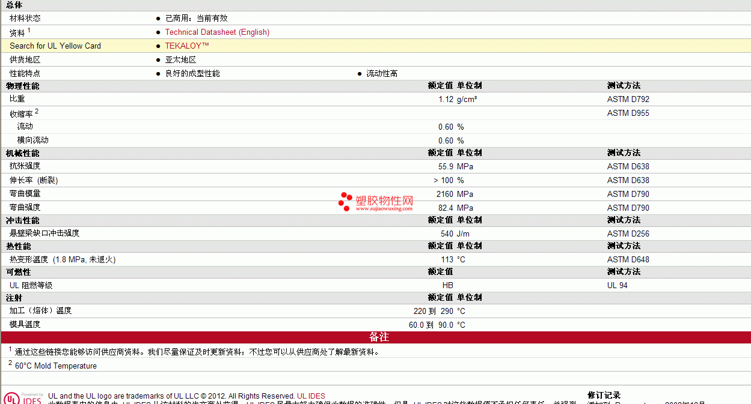Select the 抗张强度 value 55.9
Viewport: 751px width, 404px height.
(446, 167)
